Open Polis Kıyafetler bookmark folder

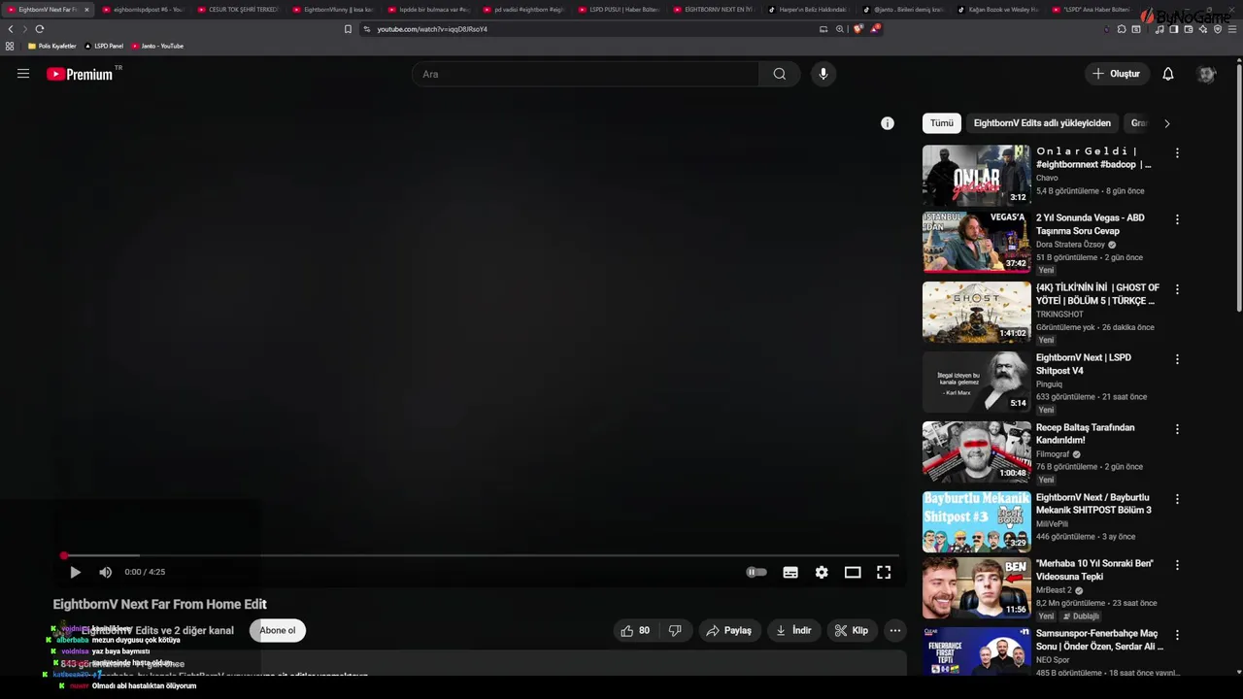(51, 46)
